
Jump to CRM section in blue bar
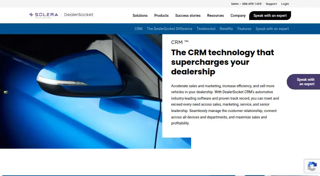point(138,29)
